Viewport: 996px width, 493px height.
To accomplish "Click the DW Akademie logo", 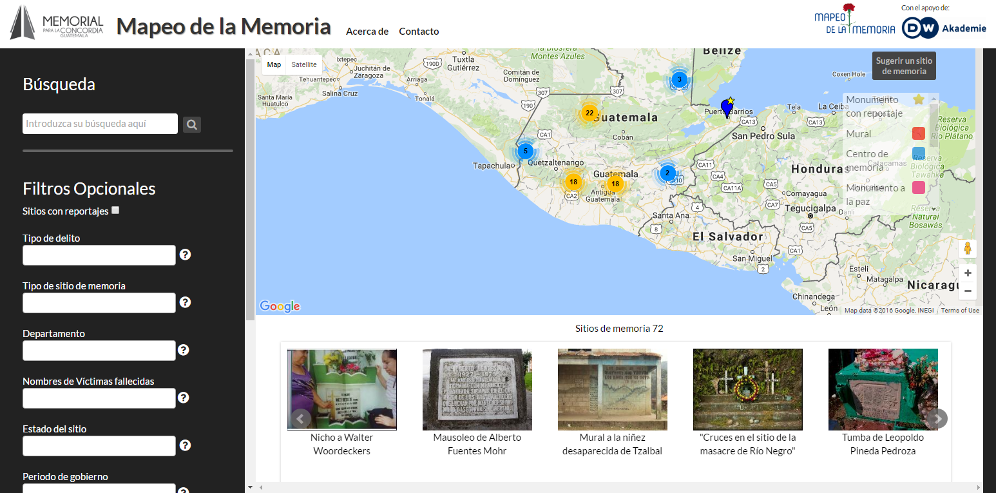I will (944, 28).
